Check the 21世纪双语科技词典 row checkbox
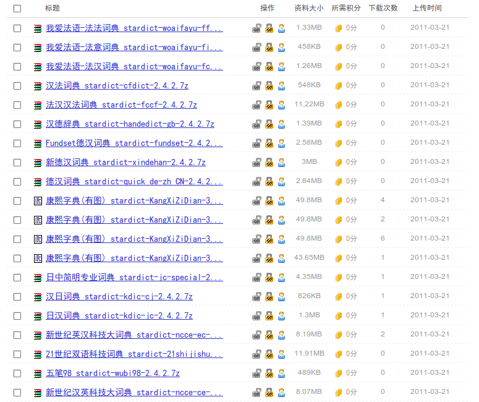 [x=17, y=354]
